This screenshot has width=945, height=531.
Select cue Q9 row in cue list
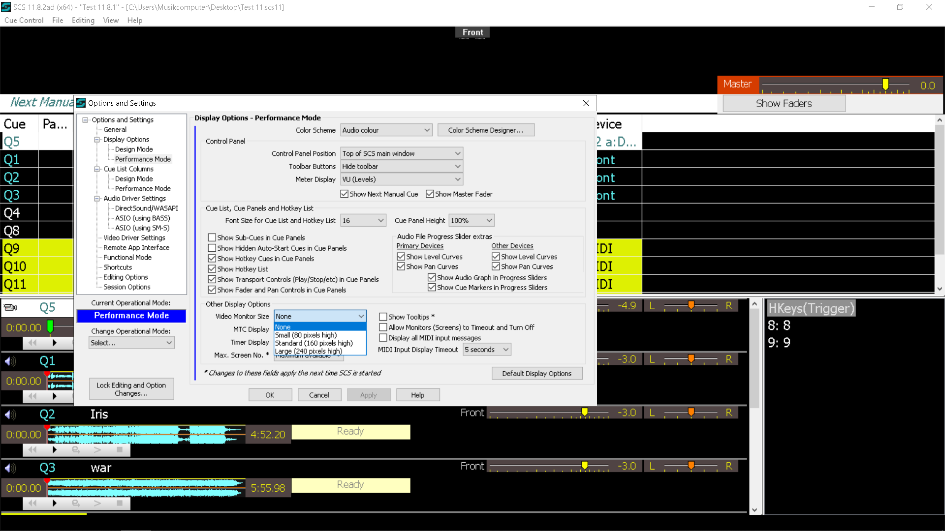pos(37,248)
